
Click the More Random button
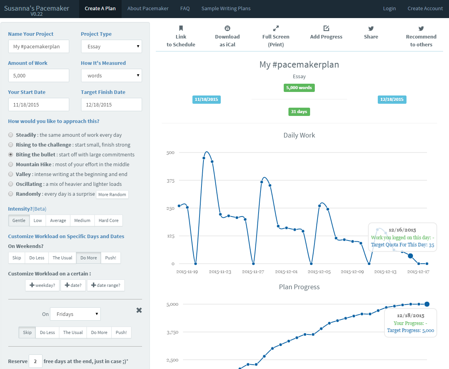(x=112, y=195)
